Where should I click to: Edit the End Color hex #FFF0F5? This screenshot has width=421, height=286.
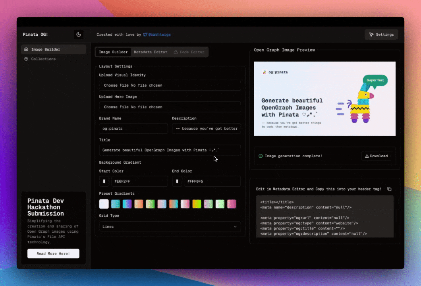click(x=212, y=181)
